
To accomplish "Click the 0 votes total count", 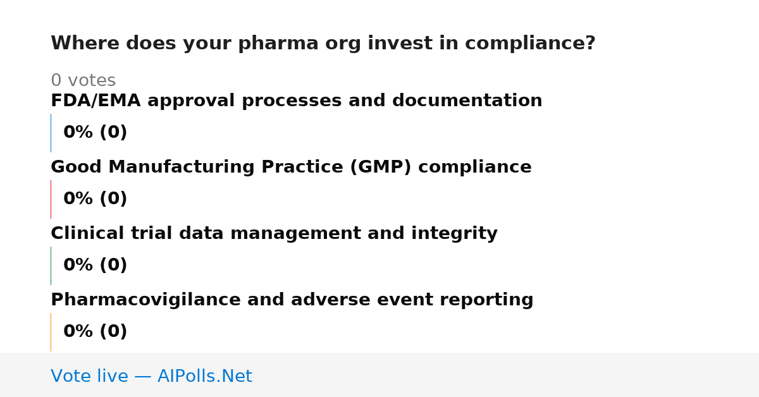I will [x=83, y=81].
